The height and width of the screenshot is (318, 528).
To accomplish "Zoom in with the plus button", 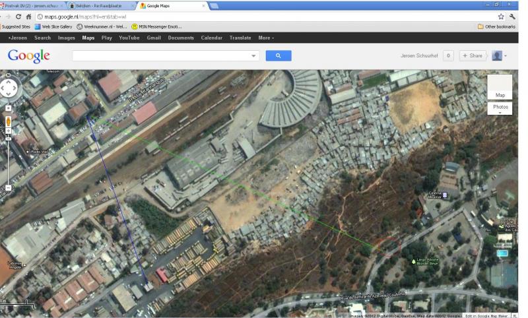I will [9, 131].
